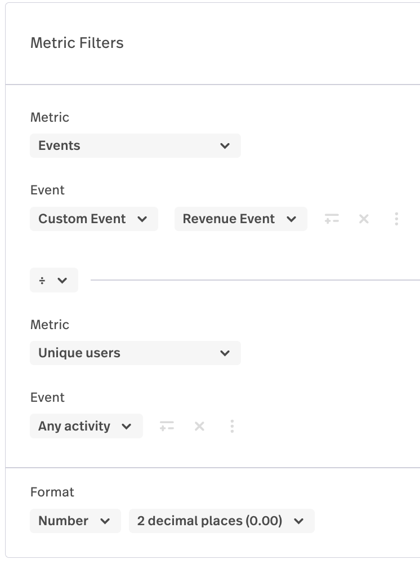Expand the Any activity event dropdown
Screen dimensions: 420x568
tap(86, 426)
